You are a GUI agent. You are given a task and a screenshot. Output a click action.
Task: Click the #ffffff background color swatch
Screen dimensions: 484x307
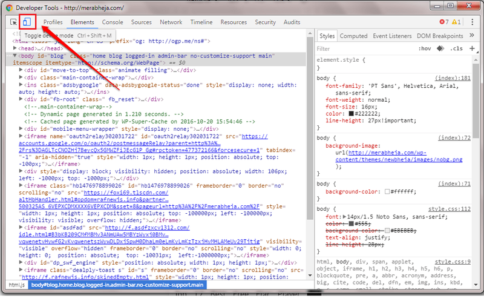(387, 192)
